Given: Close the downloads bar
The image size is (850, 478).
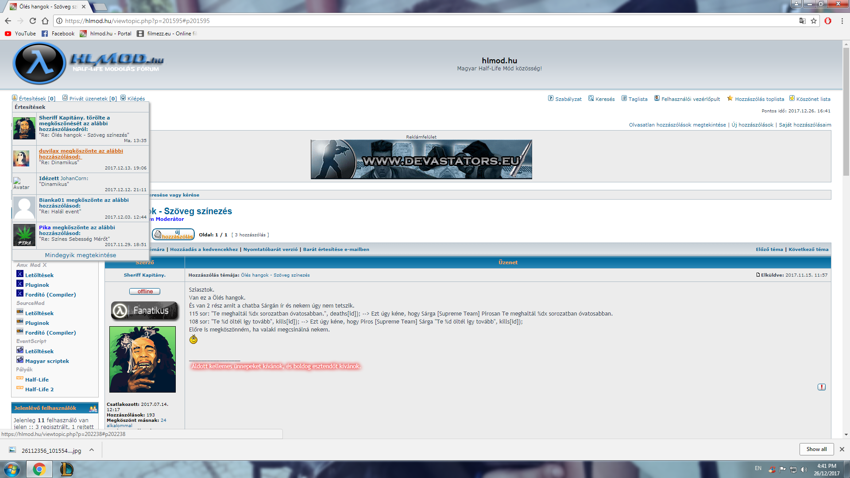Looking at the screenshot, I should 842,449.
